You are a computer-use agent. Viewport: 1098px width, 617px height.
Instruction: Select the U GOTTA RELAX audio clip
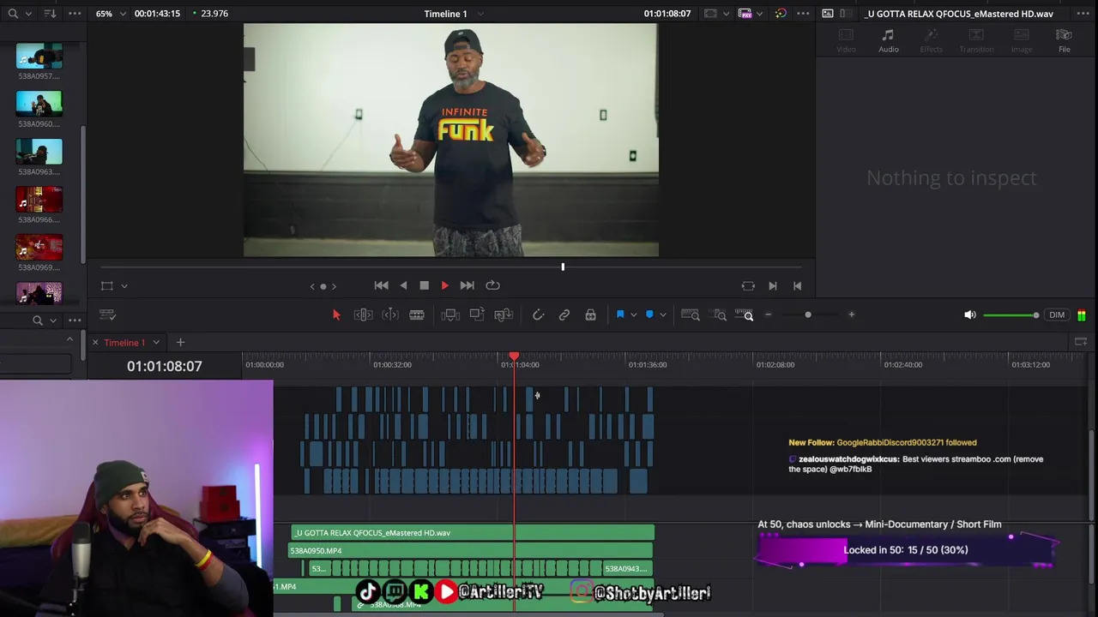click(x=472, y=533)
